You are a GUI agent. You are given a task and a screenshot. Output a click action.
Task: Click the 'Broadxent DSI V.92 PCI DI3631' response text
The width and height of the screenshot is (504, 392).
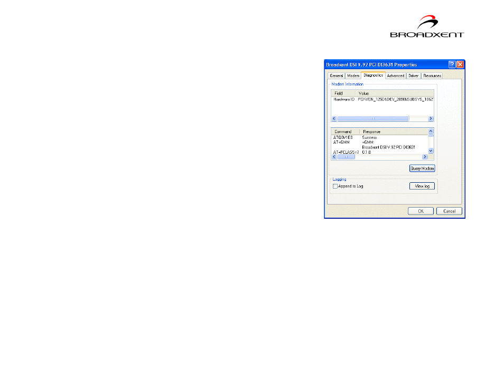coord(388,147)
